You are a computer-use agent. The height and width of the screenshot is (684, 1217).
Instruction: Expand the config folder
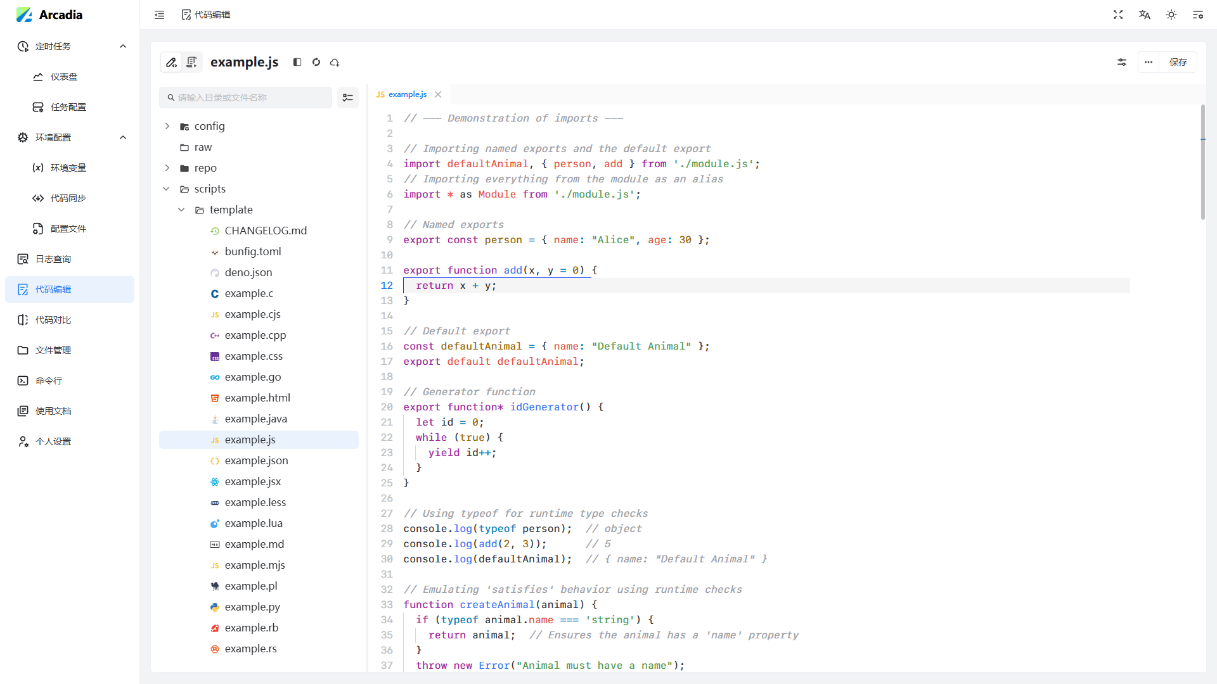click(x=167, y=126)
